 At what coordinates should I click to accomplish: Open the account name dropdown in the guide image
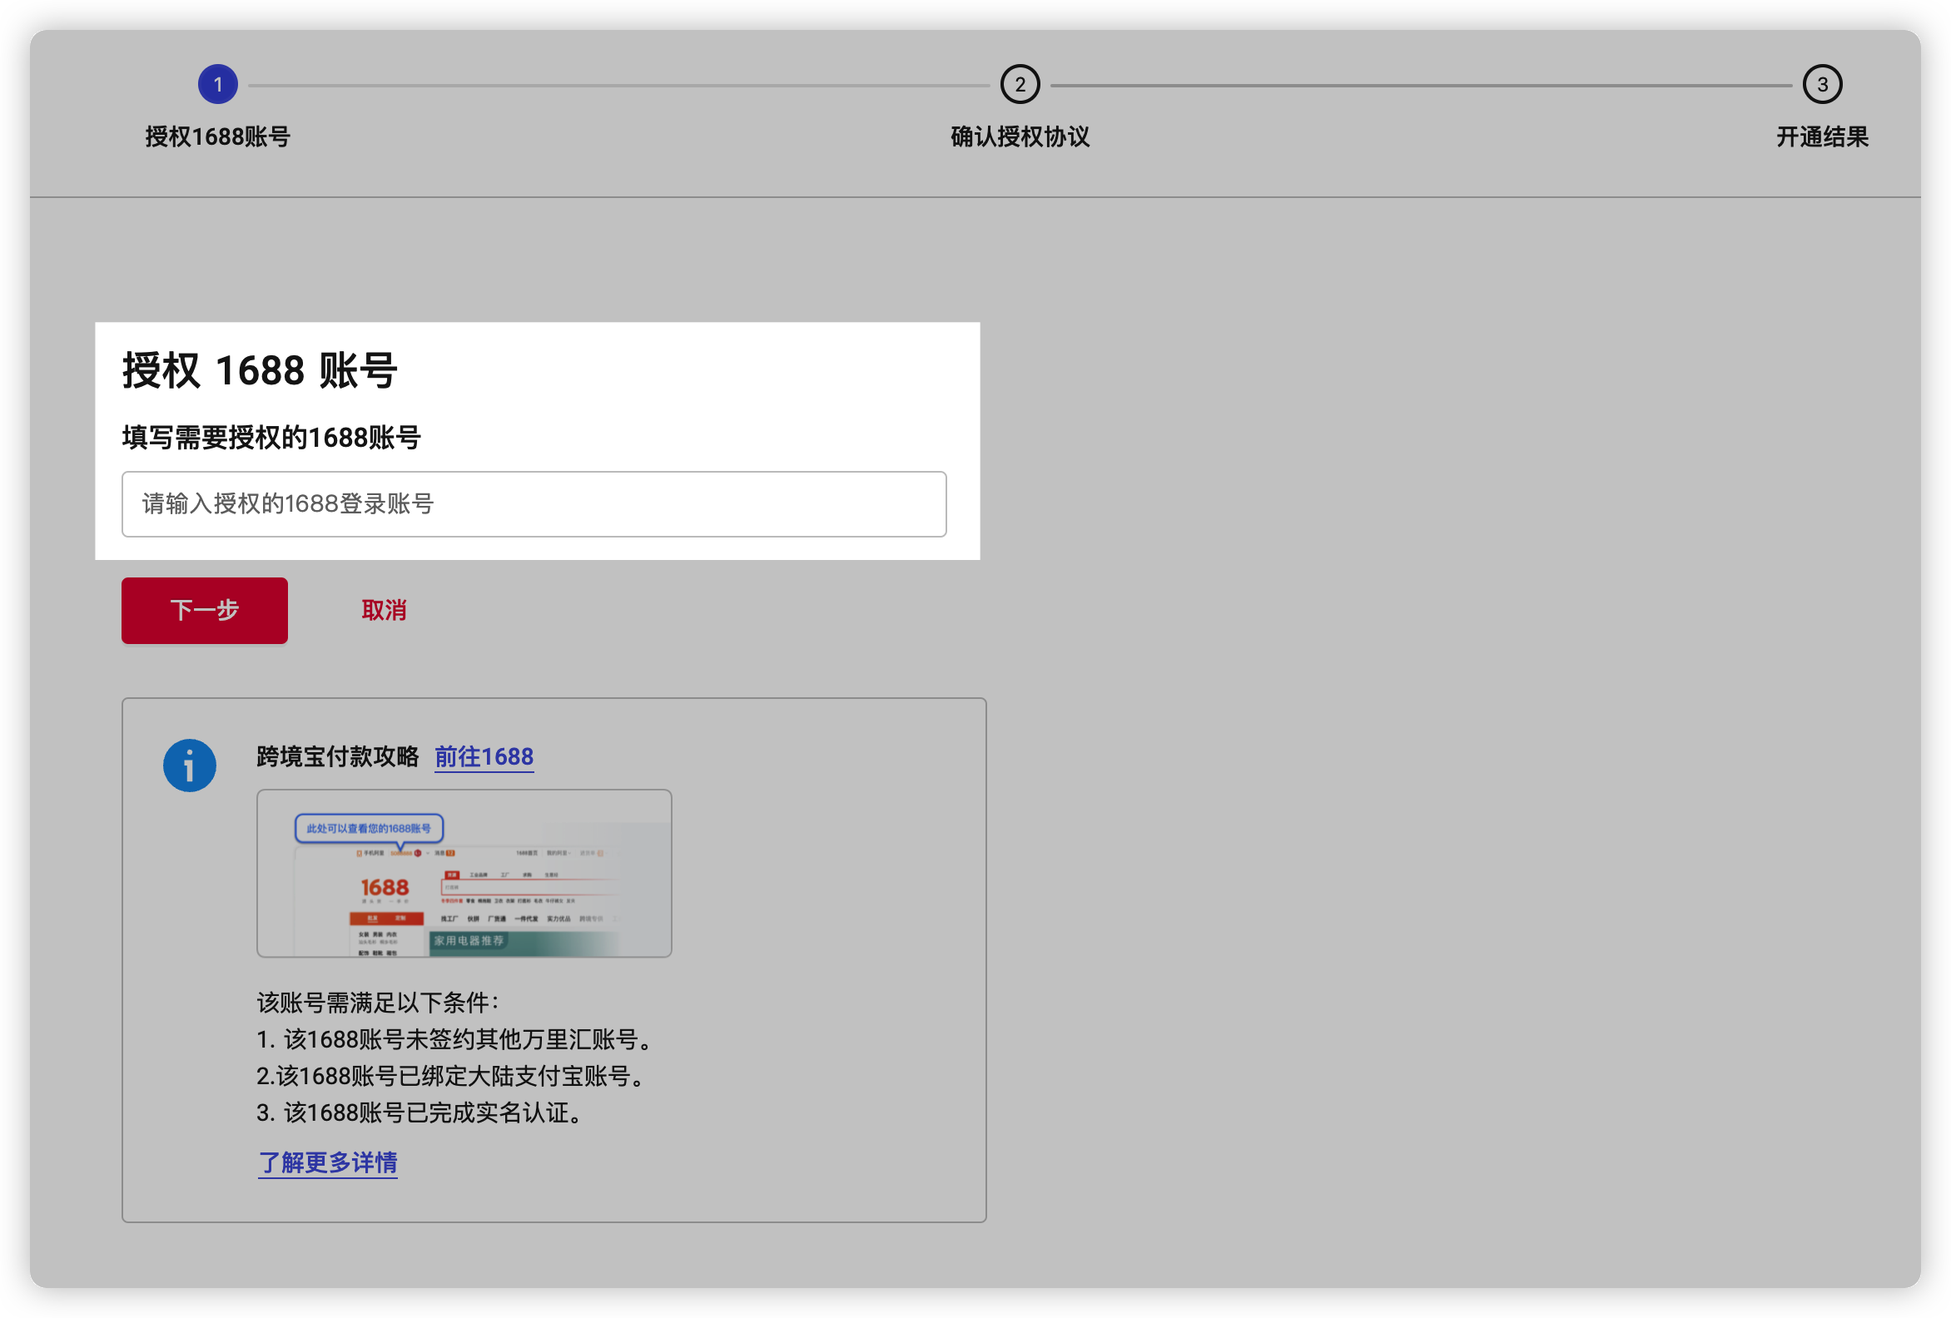pos(403,853)
